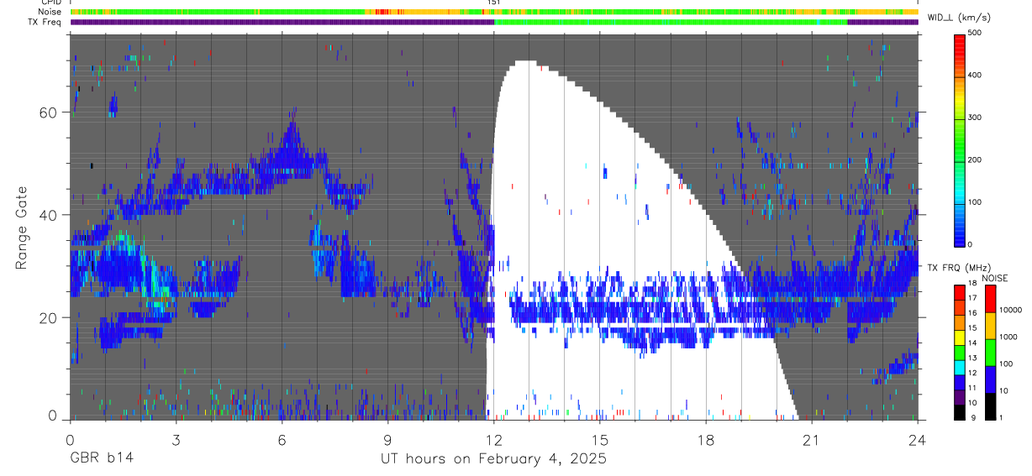Click the 'Range Gate' y-axis title
This screenshot has height=476, width=1032.
21,227
